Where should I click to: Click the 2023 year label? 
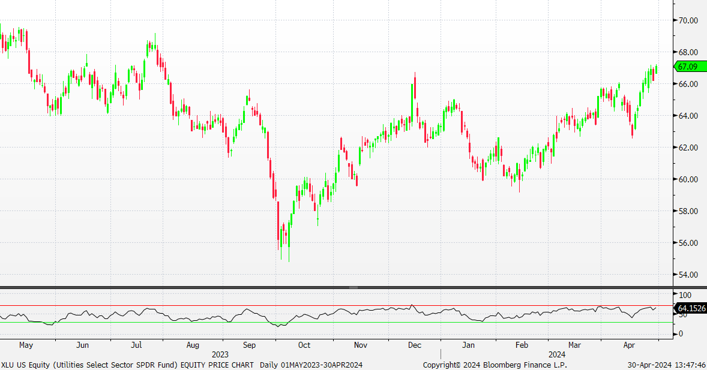coord(220,354)
